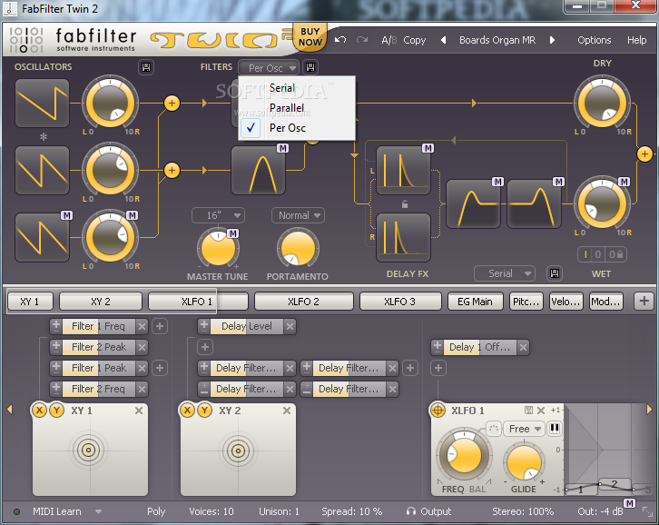Screen dimensions: 659x525
Task: Click the left delay line display
Action: coord(403,171)
